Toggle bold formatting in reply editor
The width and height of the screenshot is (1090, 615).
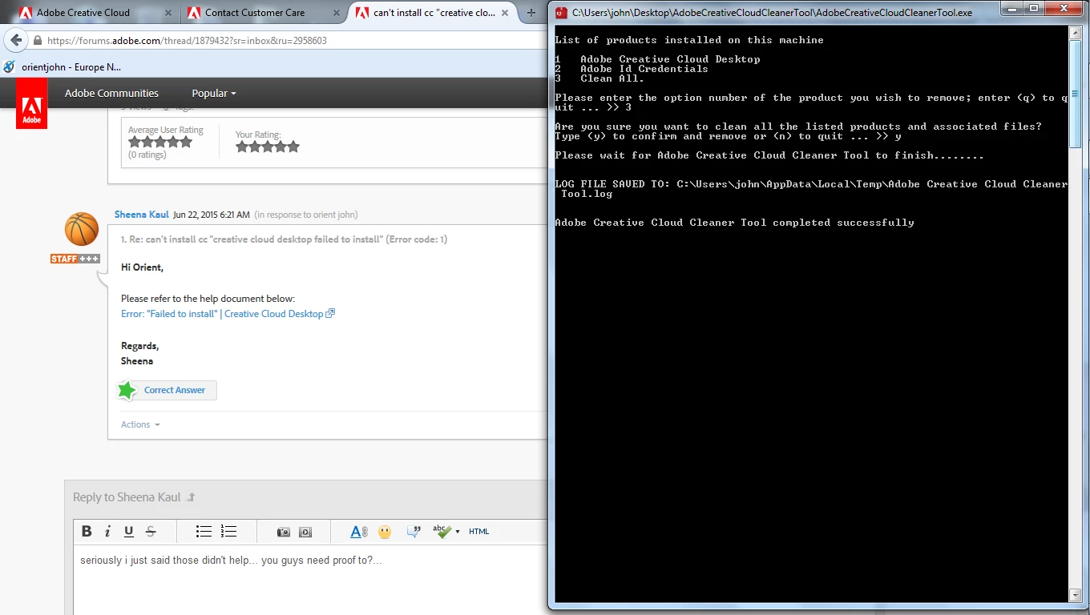87,532
